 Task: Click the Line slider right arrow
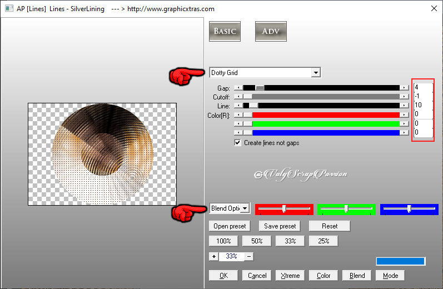point(404,106)
